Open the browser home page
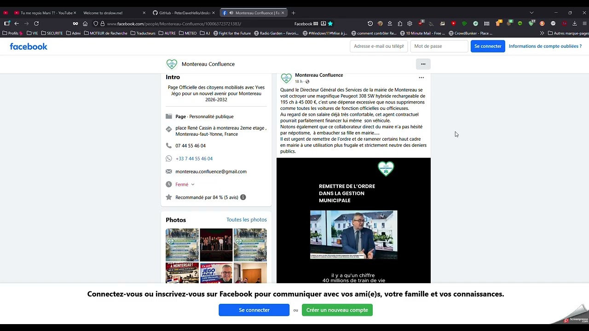 pos(85,23)
